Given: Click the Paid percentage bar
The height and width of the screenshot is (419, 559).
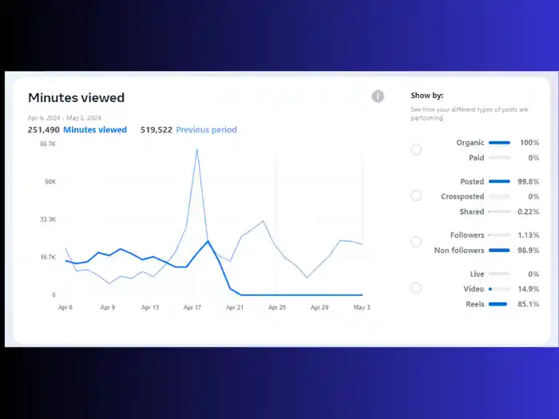Looking at the screenshot, I should coord(499,158).
